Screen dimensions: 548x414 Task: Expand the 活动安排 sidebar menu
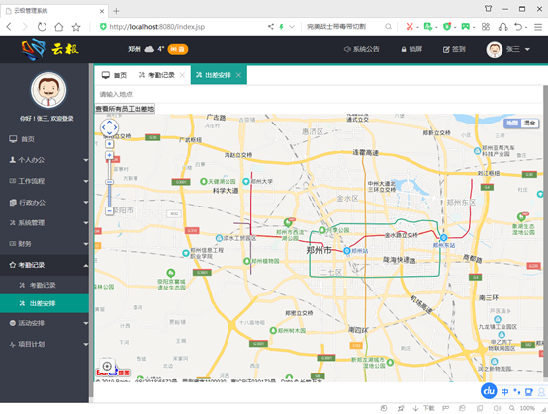click(45, 323)
